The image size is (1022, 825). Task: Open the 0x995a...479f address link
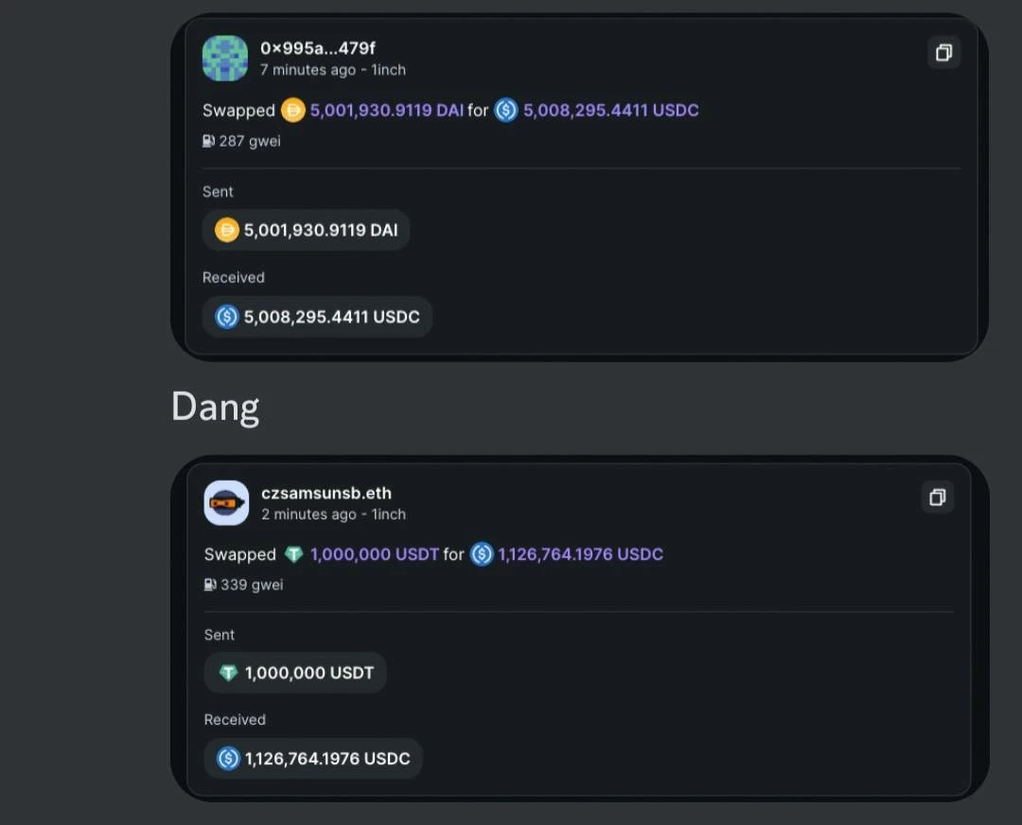coord(317,48)
